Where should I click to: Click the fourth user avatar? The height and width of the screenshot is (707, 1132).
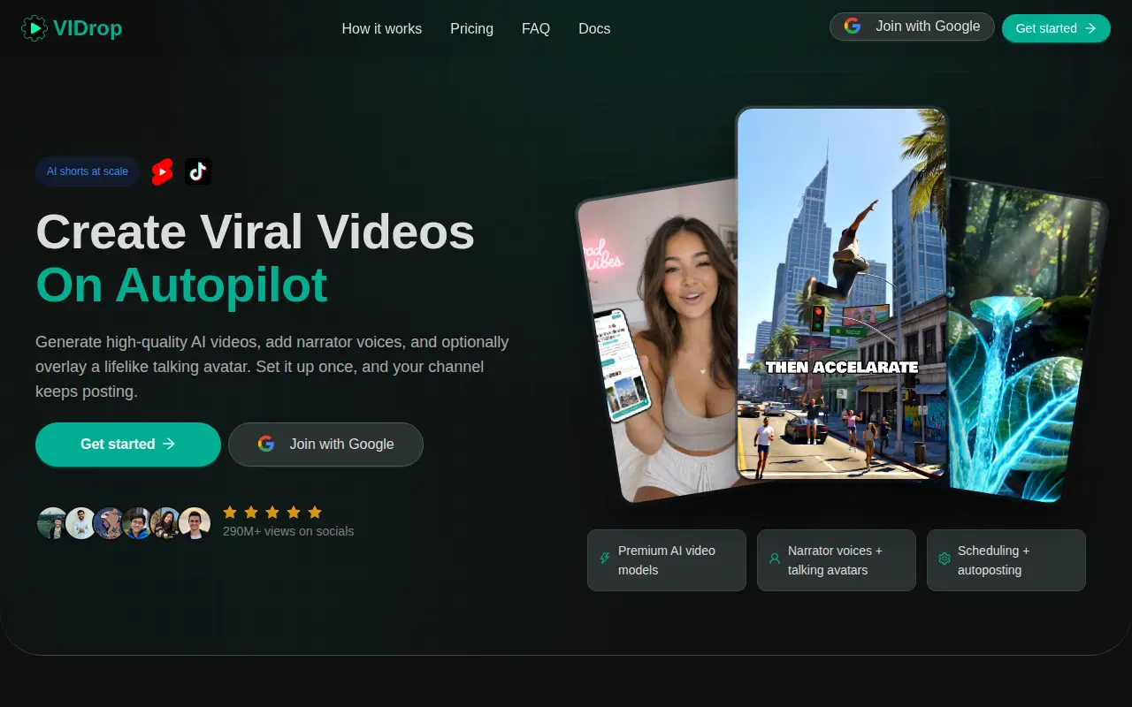coord(137,523)
